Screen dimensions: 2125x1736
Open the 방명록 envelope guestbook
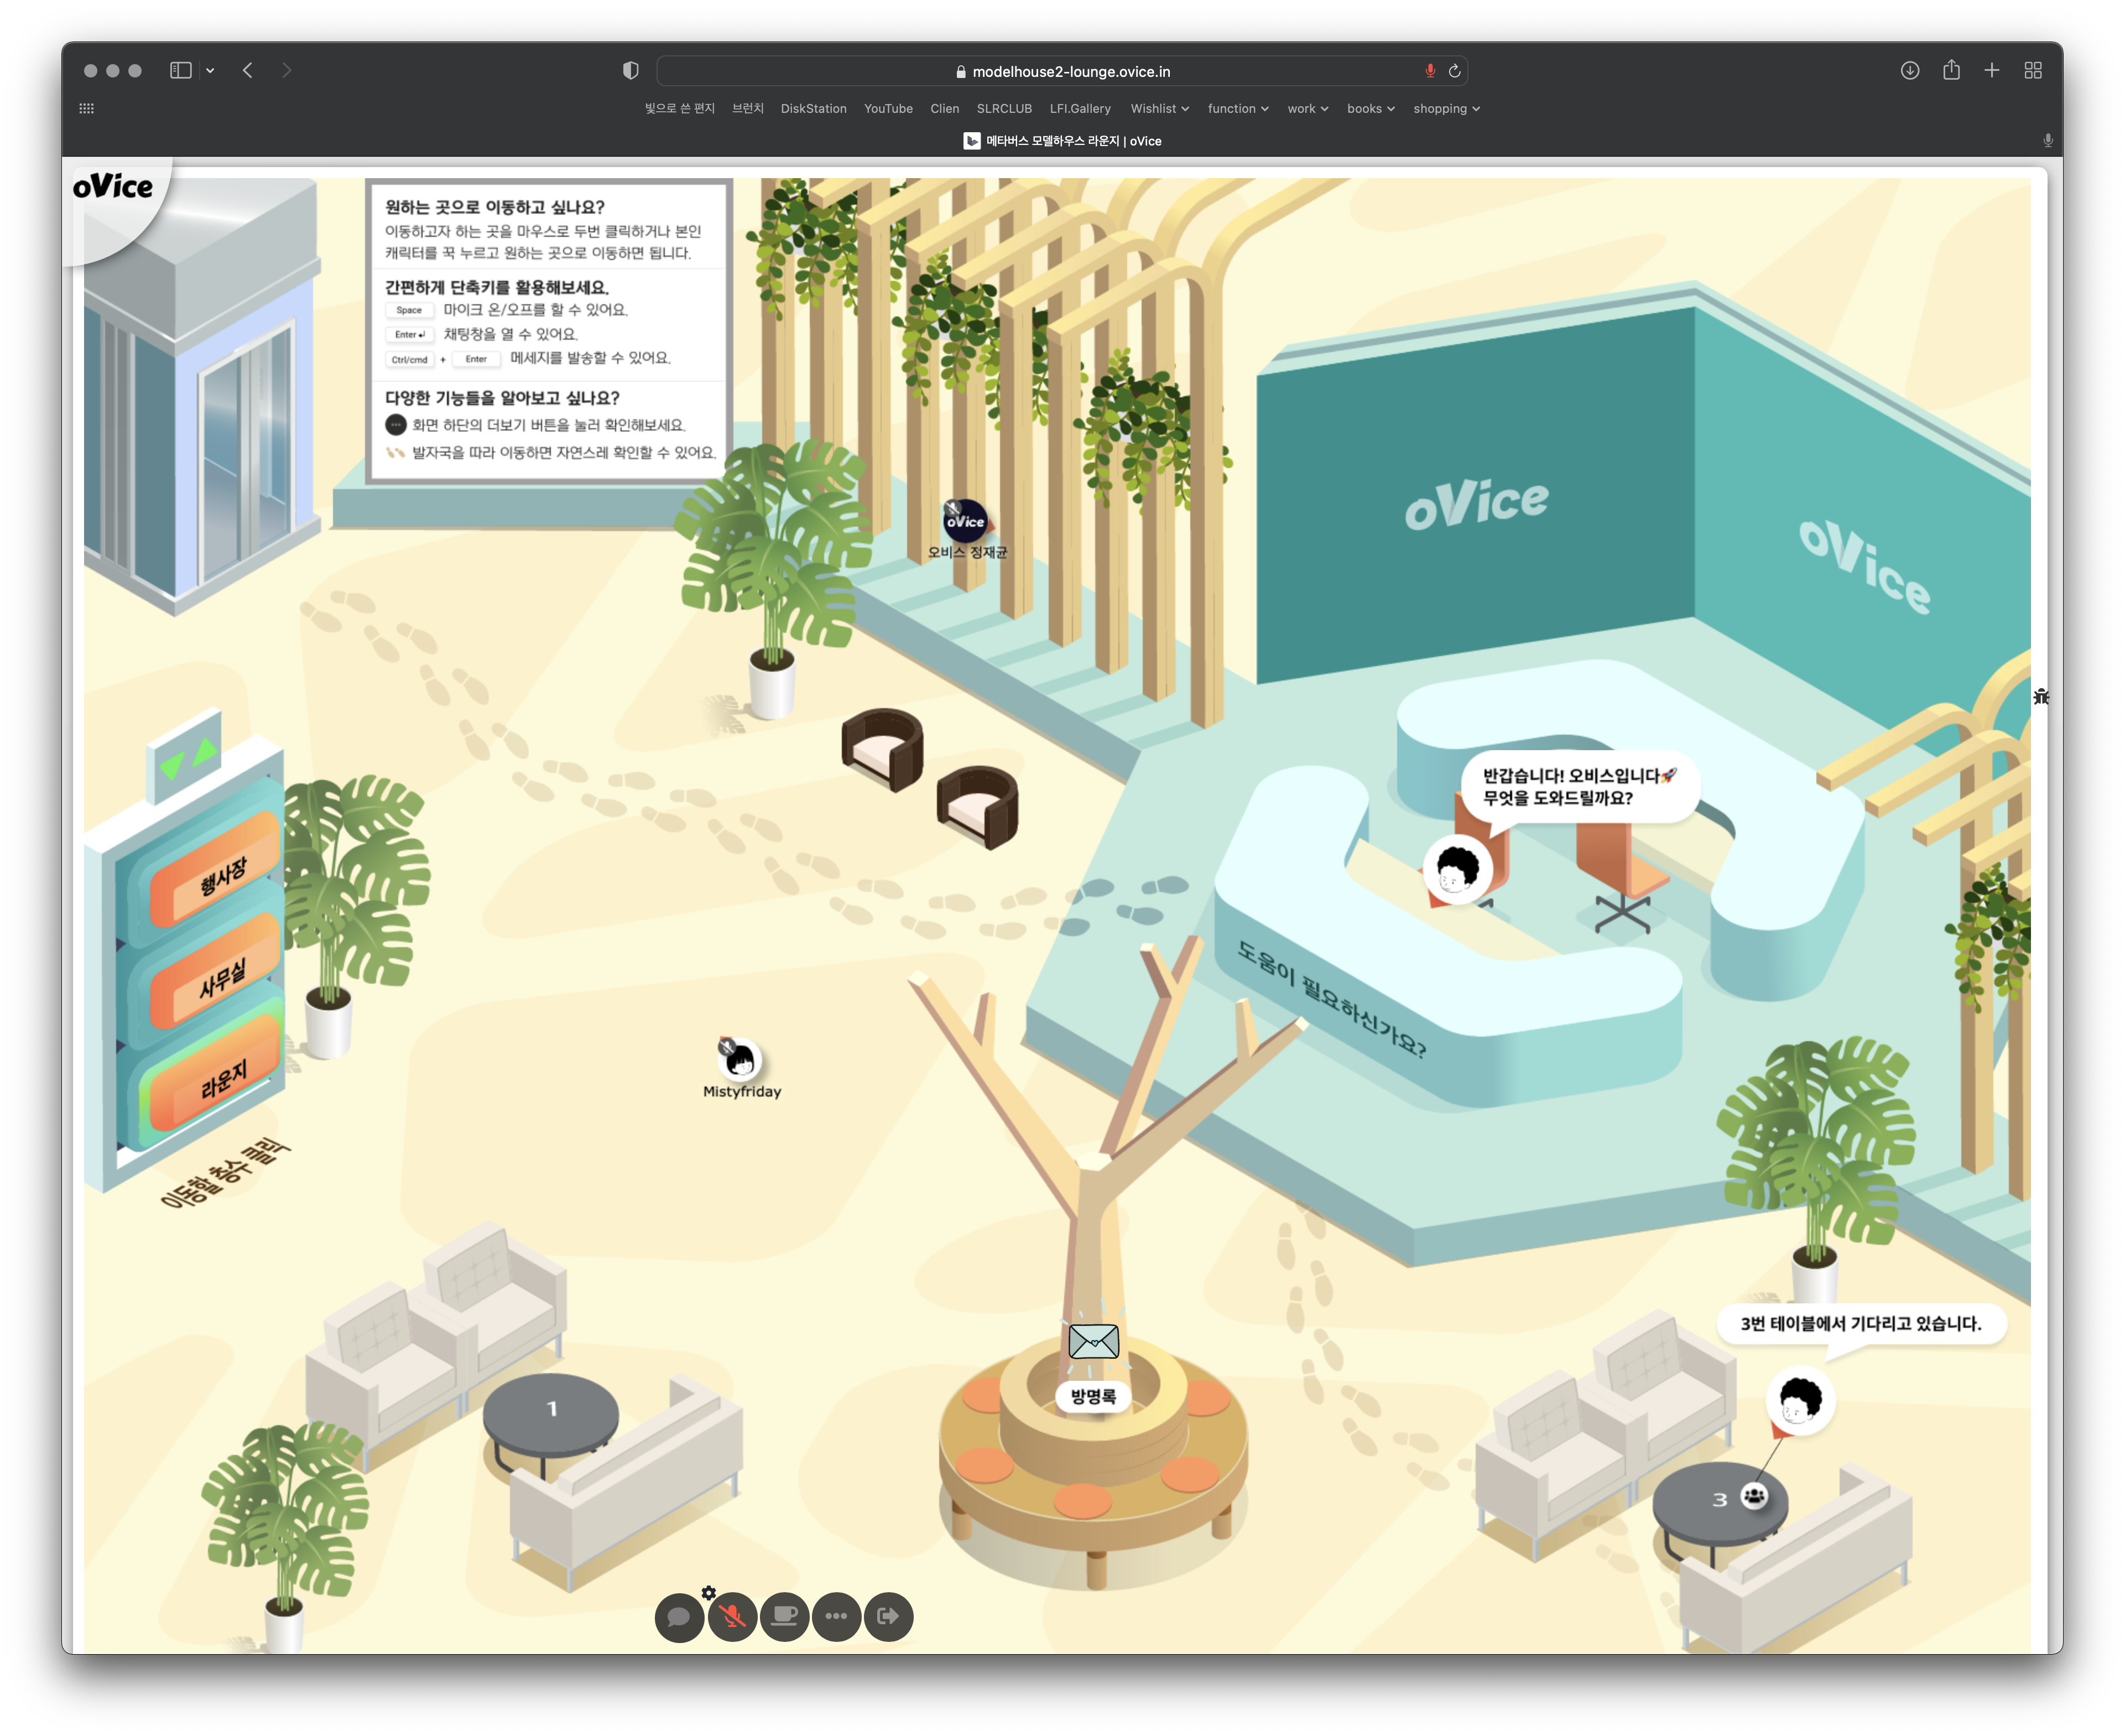coord(1093,1342)
